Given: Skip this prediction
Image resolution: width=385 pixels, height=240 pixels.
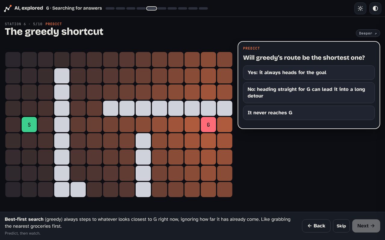Looking at the screenshot, I should point(341,226).
